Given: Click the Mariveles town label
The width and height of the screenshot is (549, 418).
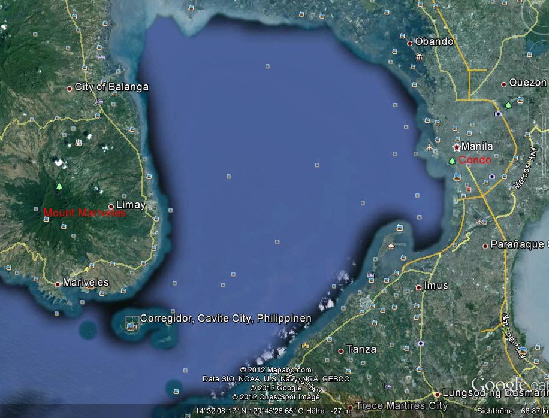Looking at the screenshot, I should click(86, 283).
